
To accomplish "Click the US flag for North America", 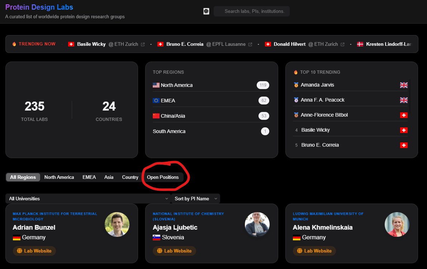I will pyautogui.click(x=156, y=85).
